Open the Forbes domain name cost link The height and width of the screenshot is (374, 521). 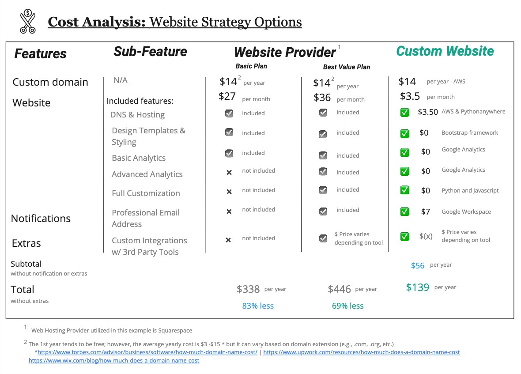pyautogui.click(x=147, y=352)
